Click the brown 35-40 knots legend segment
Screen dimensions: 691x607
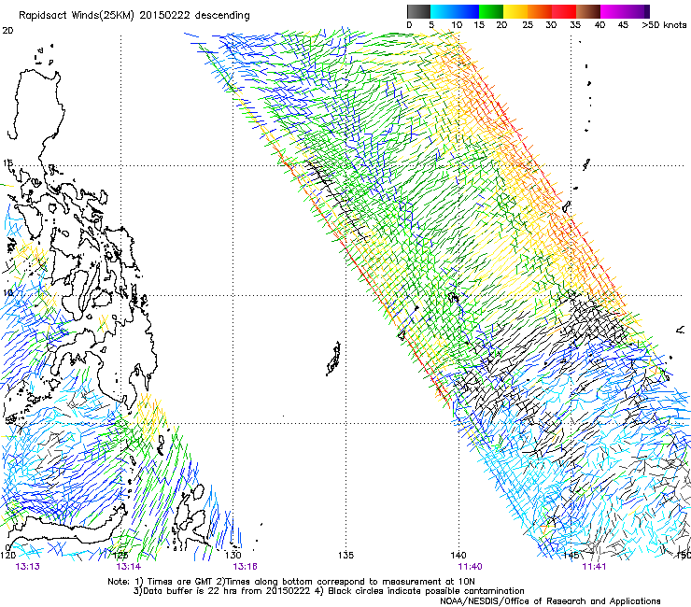(x=588, y=11)
